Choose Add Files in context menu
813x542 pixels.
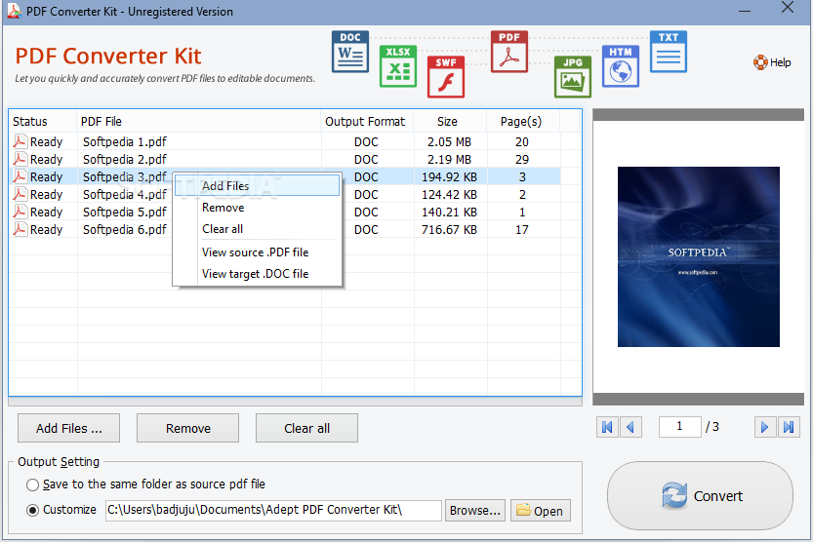(x=257, y=185)
